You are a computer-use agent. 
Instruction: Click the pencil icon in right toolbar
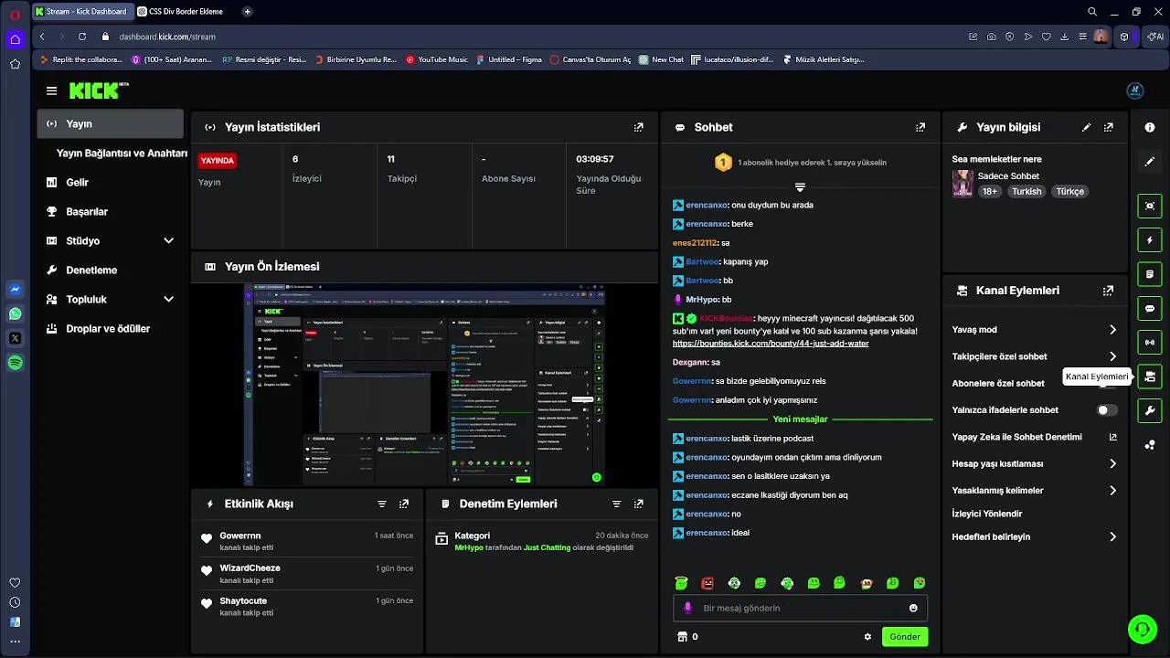(1150, 161)
